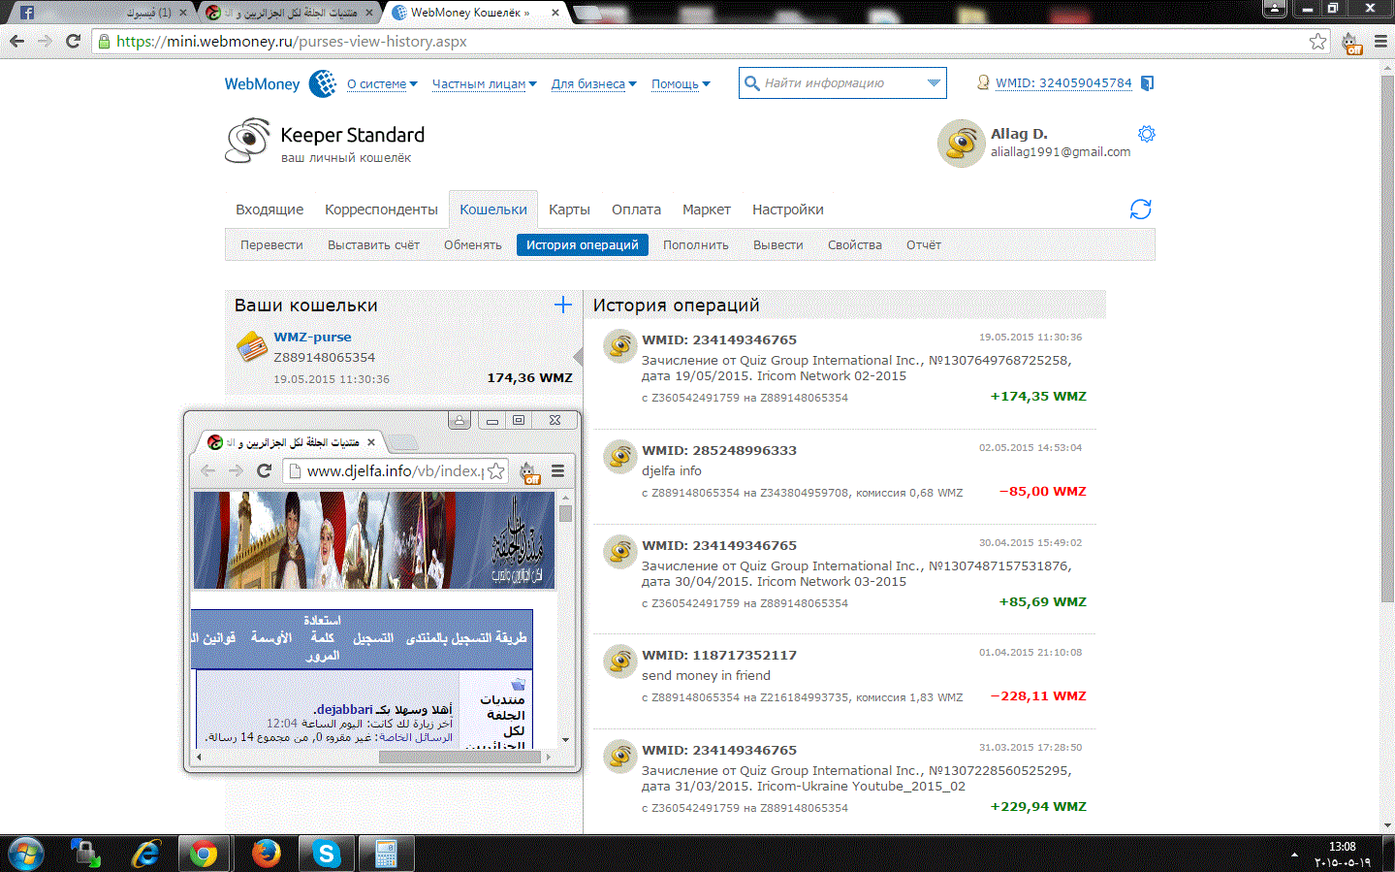Click the Windows Start button
The height and width of the screenshot is (872, 1395).
tap(26, 854)
